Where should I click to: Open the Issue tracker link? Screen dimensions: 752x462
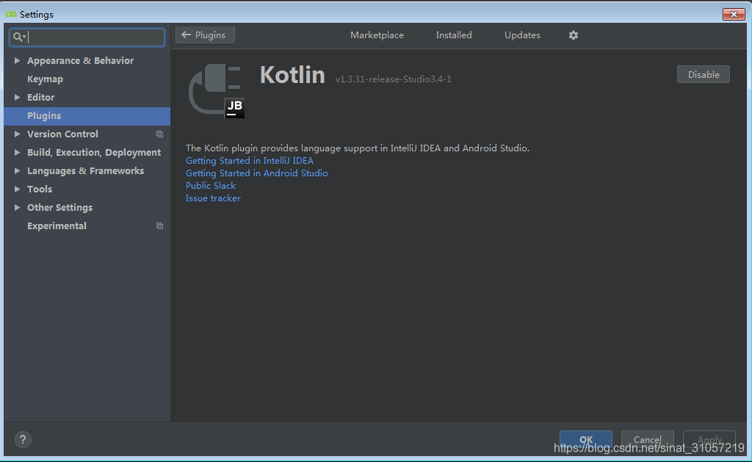pyautogui.click(x=213, y=198)
